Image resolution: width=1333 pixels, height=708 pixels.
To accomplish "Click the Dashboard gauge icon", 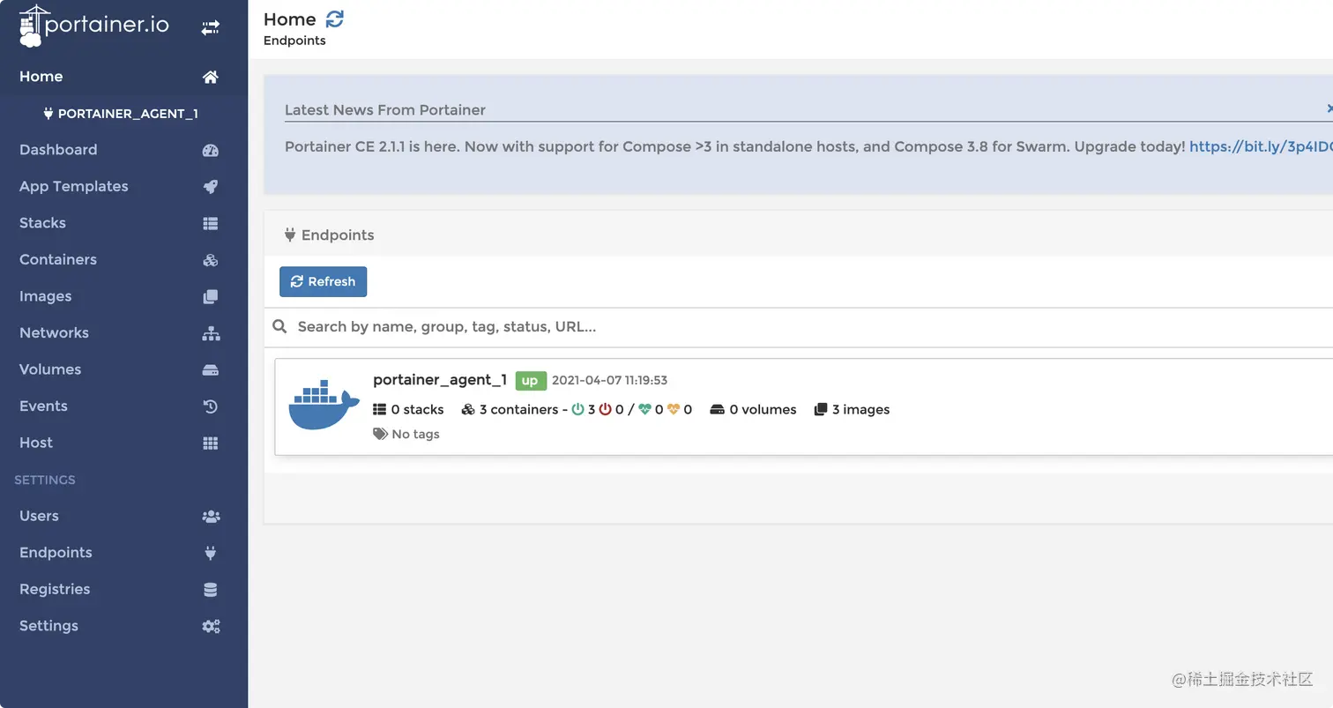I will coord(210,150).
